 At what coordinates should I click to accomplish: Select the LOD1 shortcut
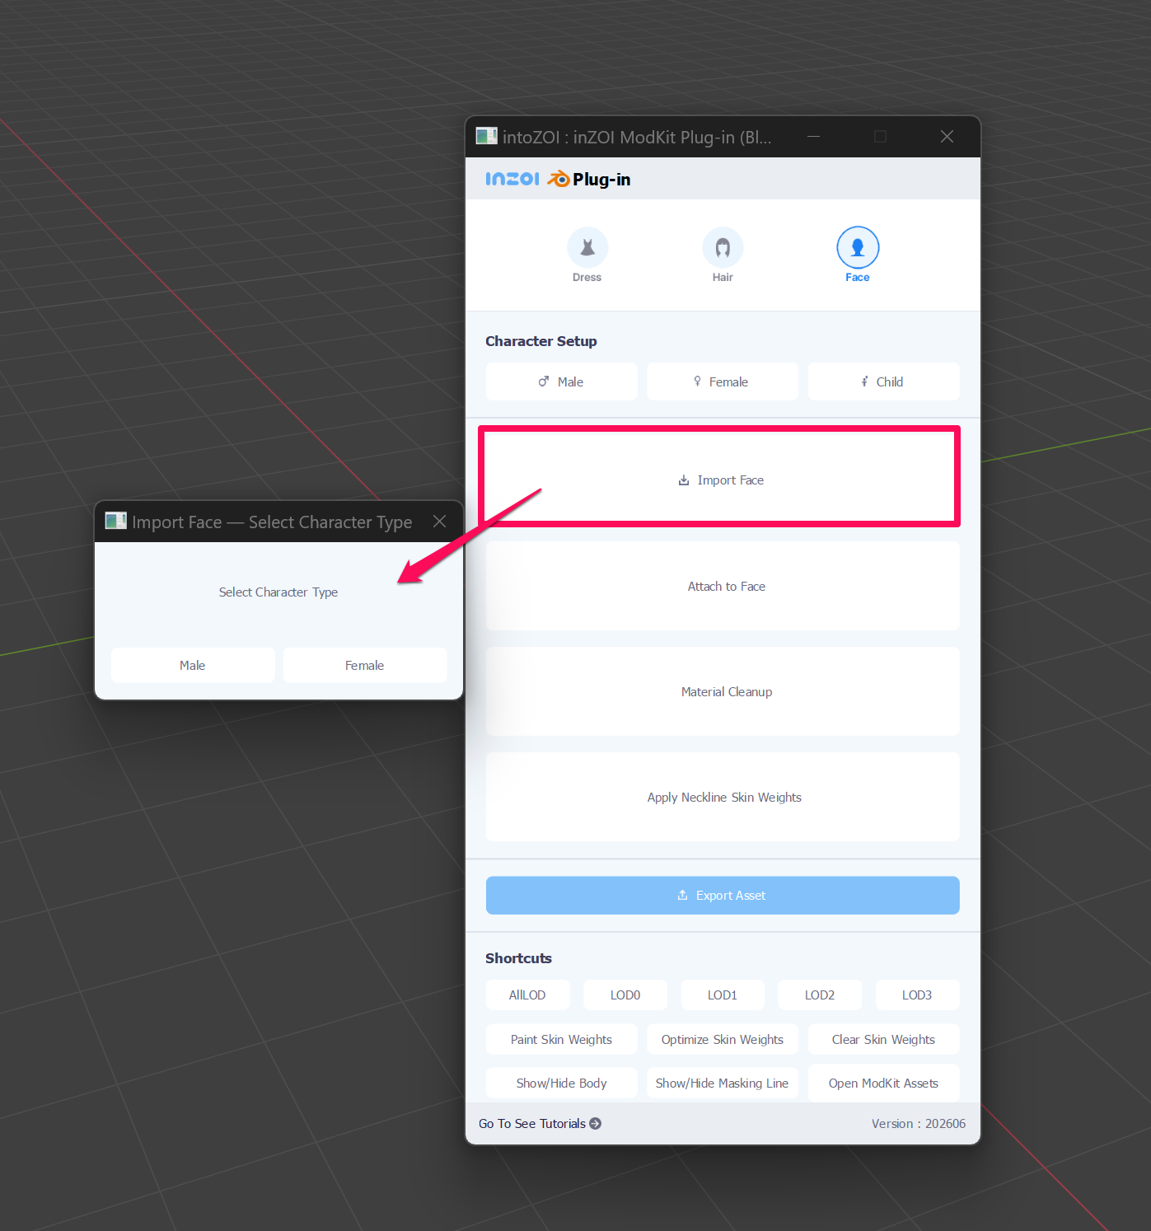723,995
